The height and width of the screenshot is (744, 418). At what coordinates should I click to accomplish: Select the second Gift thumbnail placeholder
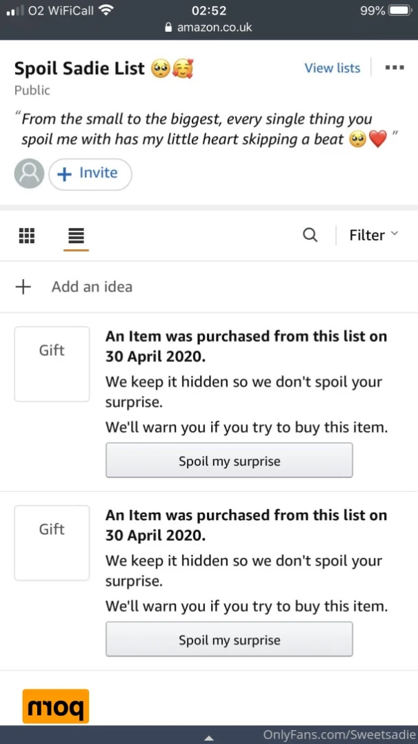(52, 543)
